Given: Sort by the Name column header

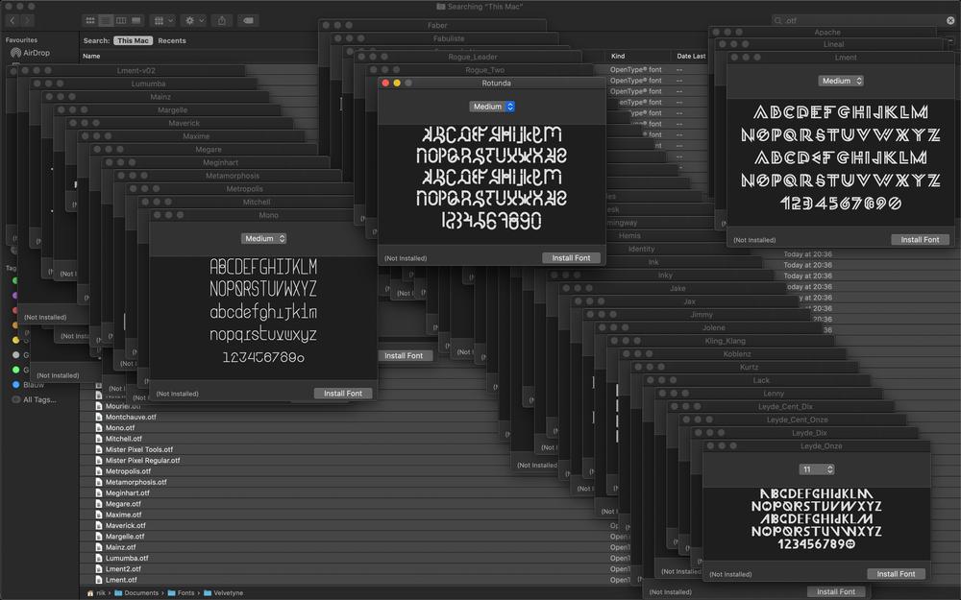Looking at the screenshot, I should point(91,57).
